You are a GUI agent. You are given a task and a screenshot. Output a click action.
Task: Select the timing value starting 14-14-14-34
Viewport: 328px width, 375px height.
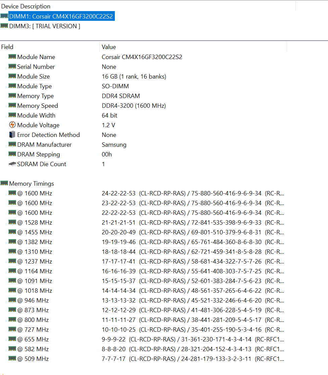pyautogui.click(x=193, y=291)
